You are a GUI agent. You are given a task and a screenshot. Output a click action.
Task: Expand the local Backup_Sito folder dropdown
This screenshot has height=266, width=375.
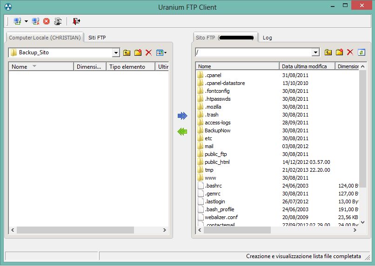pyautogui.click(x=116, y=52)
